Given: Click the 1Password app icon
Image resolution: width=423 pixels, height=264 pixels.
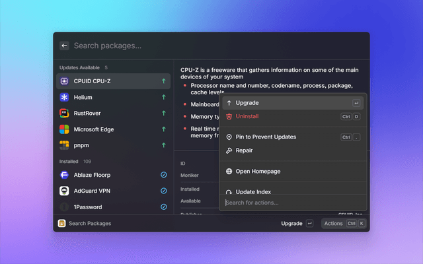Looking at the screenshot, I should point(64,207).
